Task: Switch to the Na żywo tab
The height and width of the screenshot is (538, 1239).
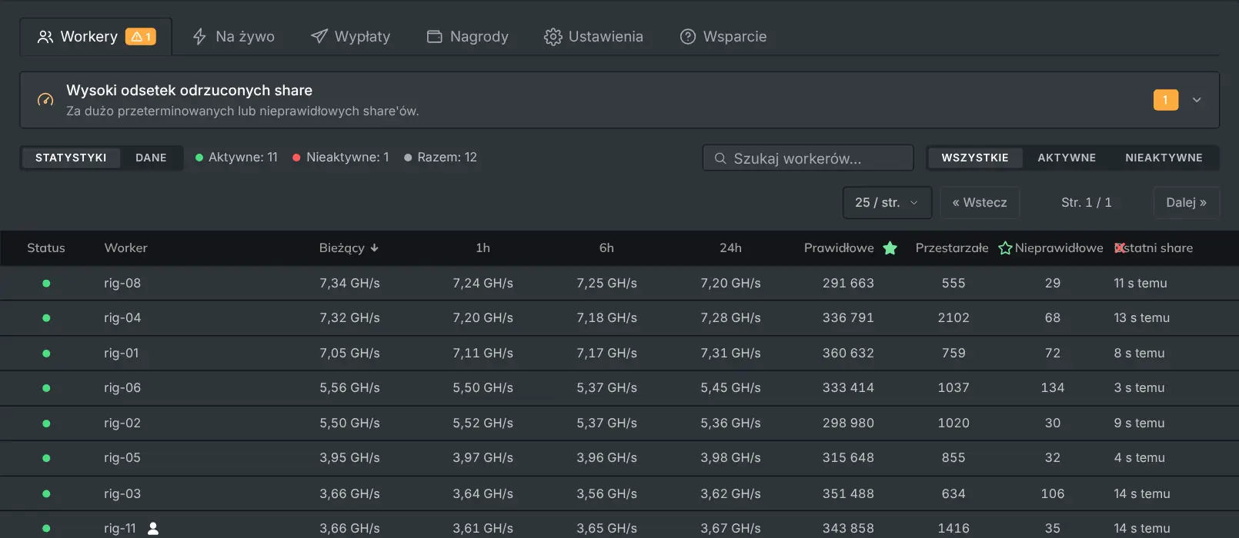Action: (x=233, y=37)
